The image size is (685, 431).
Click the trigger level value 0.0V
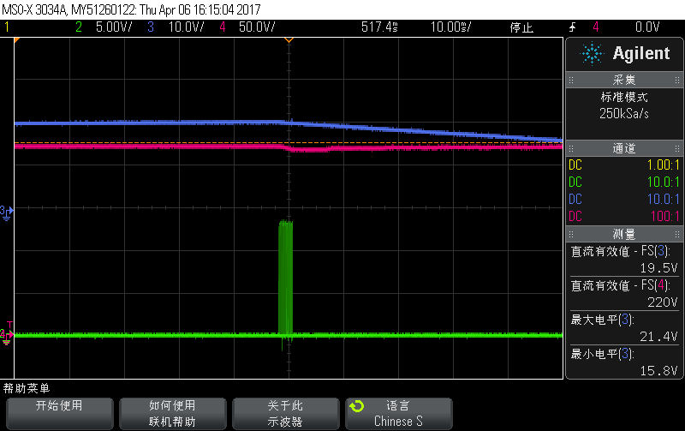click(647, 27)
